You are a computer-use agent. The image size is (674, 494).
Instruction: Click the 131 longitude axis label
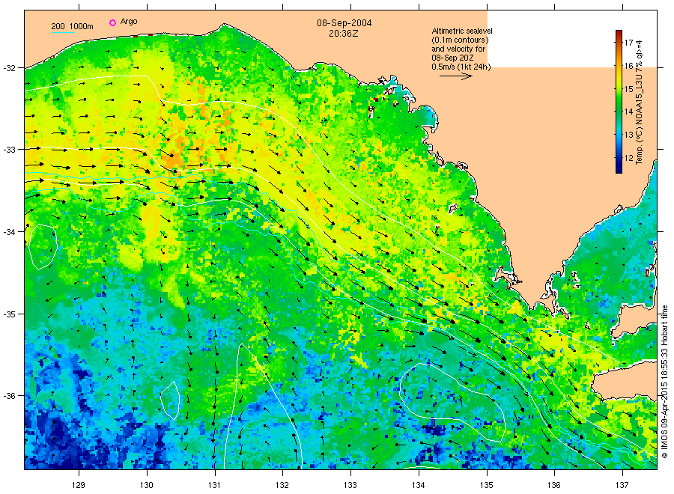point(214,485)
